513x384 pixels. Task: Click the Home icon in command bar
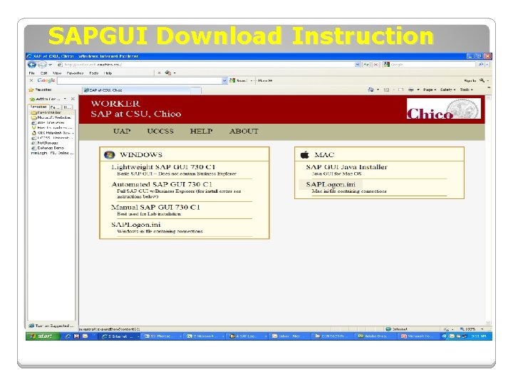(370, 90)
